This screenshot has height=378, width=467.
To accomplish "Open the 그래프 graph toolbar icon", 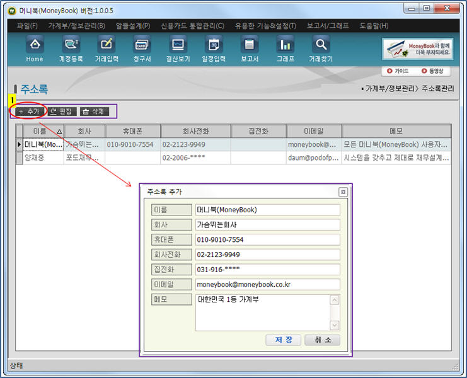I will (x=285, y=49).
